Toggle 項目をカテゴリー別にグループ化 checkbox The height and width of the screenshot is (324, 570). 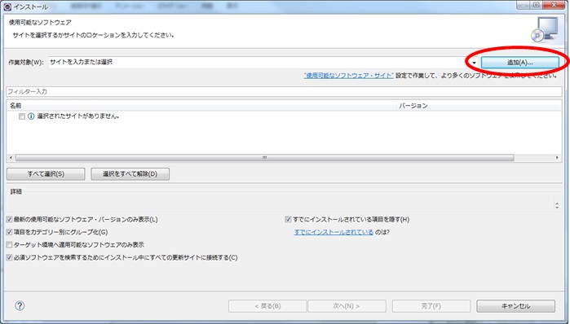[10, 232]
